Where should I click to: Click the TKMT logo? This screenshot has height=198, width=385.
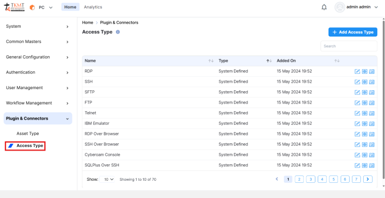pyautogui.click(x=14, y=7)
